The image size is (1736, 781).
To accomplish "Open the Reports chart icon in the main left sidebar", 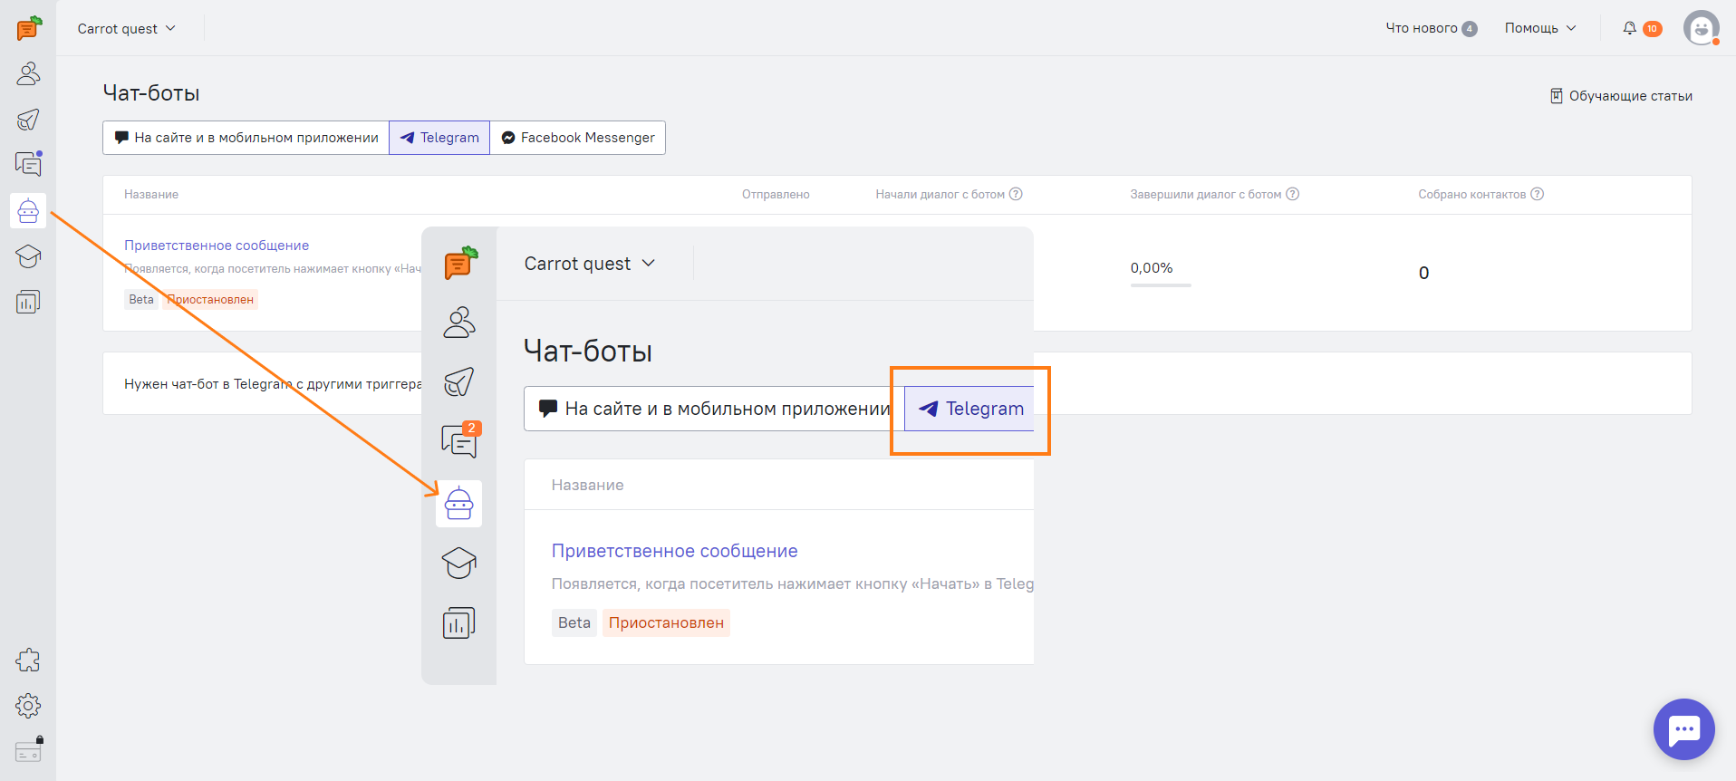I will pos(28,302).
